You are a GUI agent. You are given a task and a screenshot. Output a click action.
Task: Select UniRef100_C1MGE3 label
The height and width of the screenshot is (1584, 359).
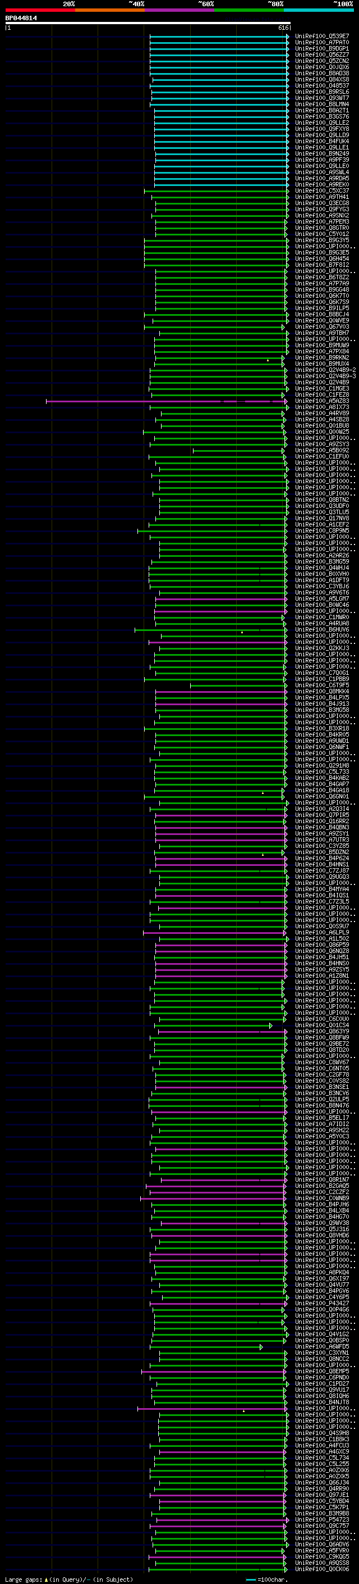322,389
